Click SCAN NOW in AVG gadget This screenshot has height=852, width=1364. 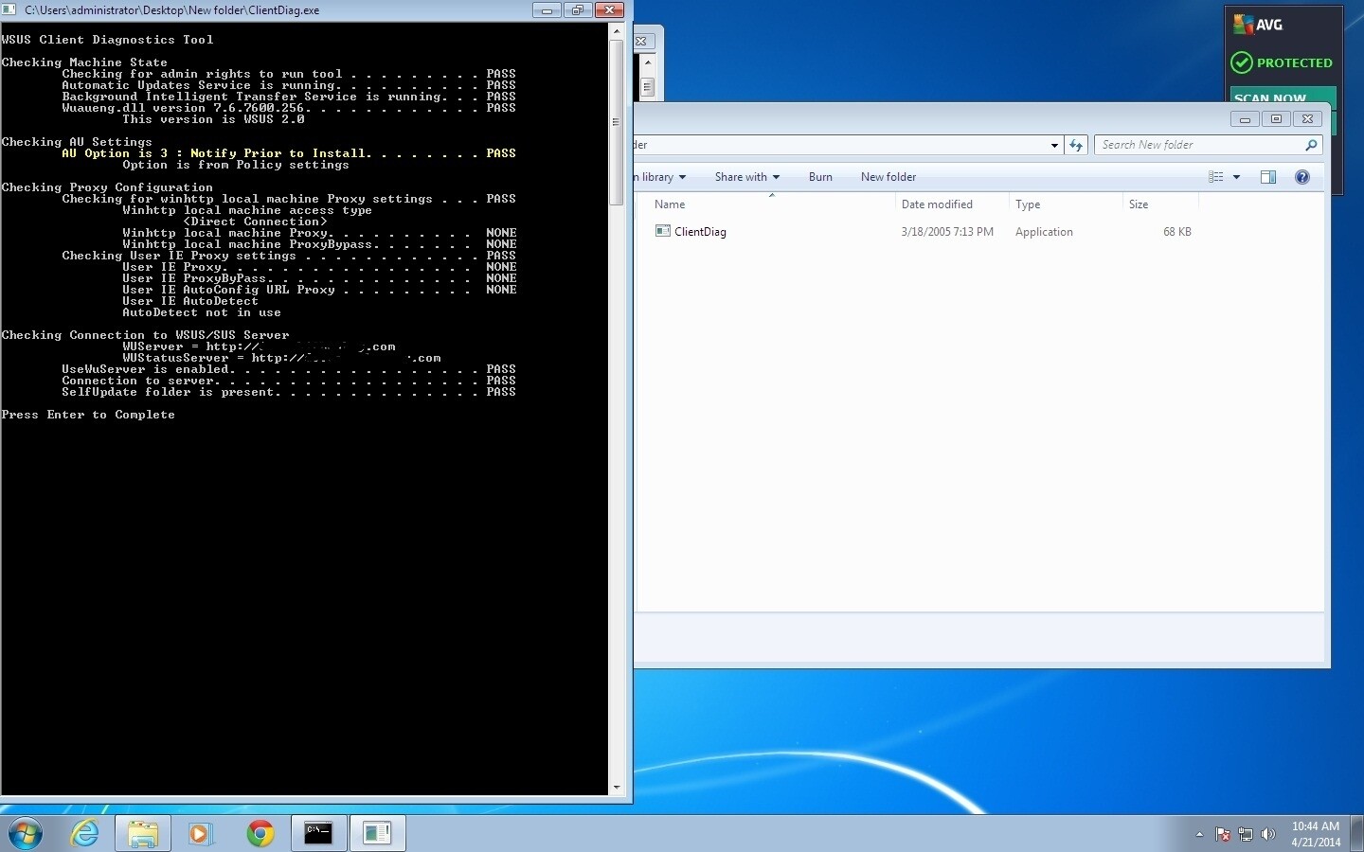coord(1270,98)
